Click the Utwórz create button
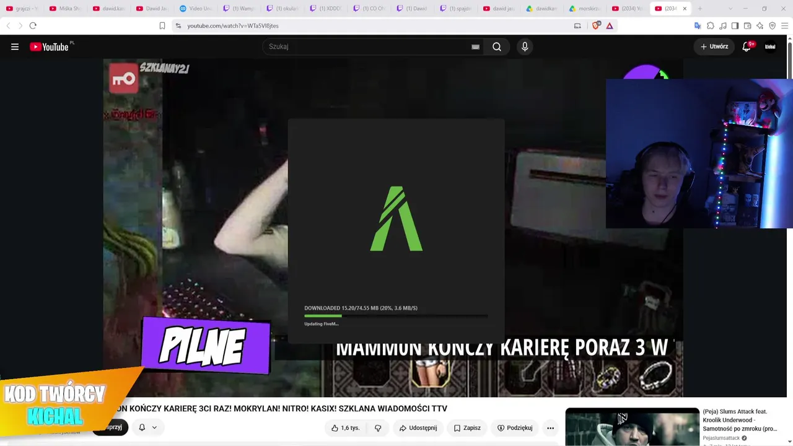Screen dimensions: 793x446 (714, 46)
